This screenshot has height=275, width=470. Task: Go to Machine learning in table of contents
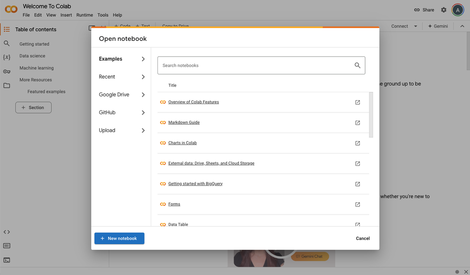point(37,68)
